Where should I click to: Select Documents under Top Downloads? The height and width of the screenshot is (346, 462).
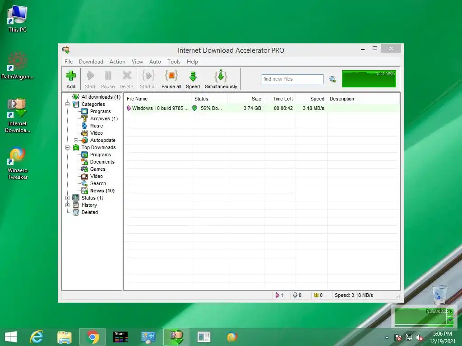[102, 162]
